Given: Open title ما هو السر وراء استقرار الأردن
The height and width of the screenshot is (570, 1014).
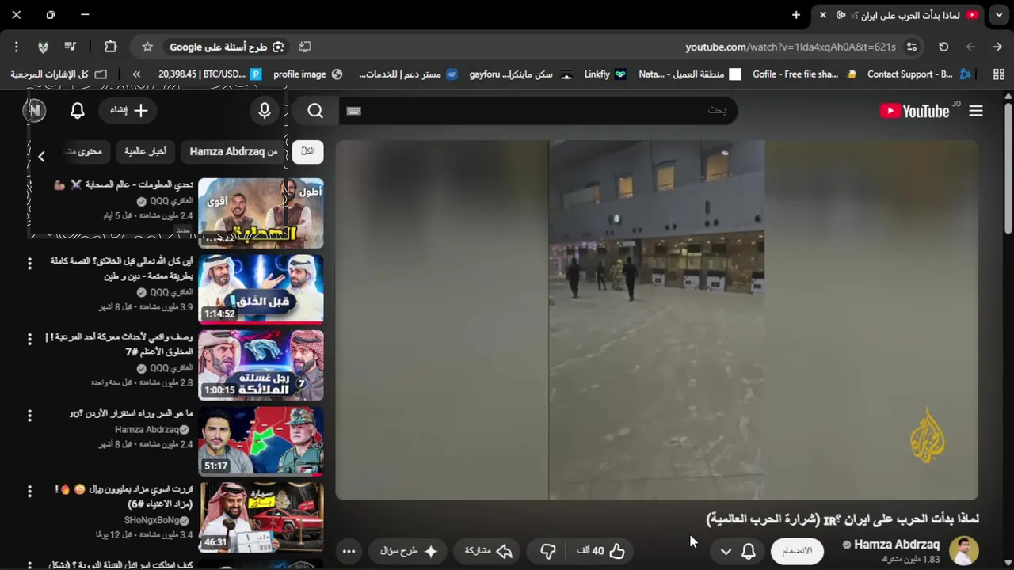Looking at the screenshot, I should coord(131,413).
